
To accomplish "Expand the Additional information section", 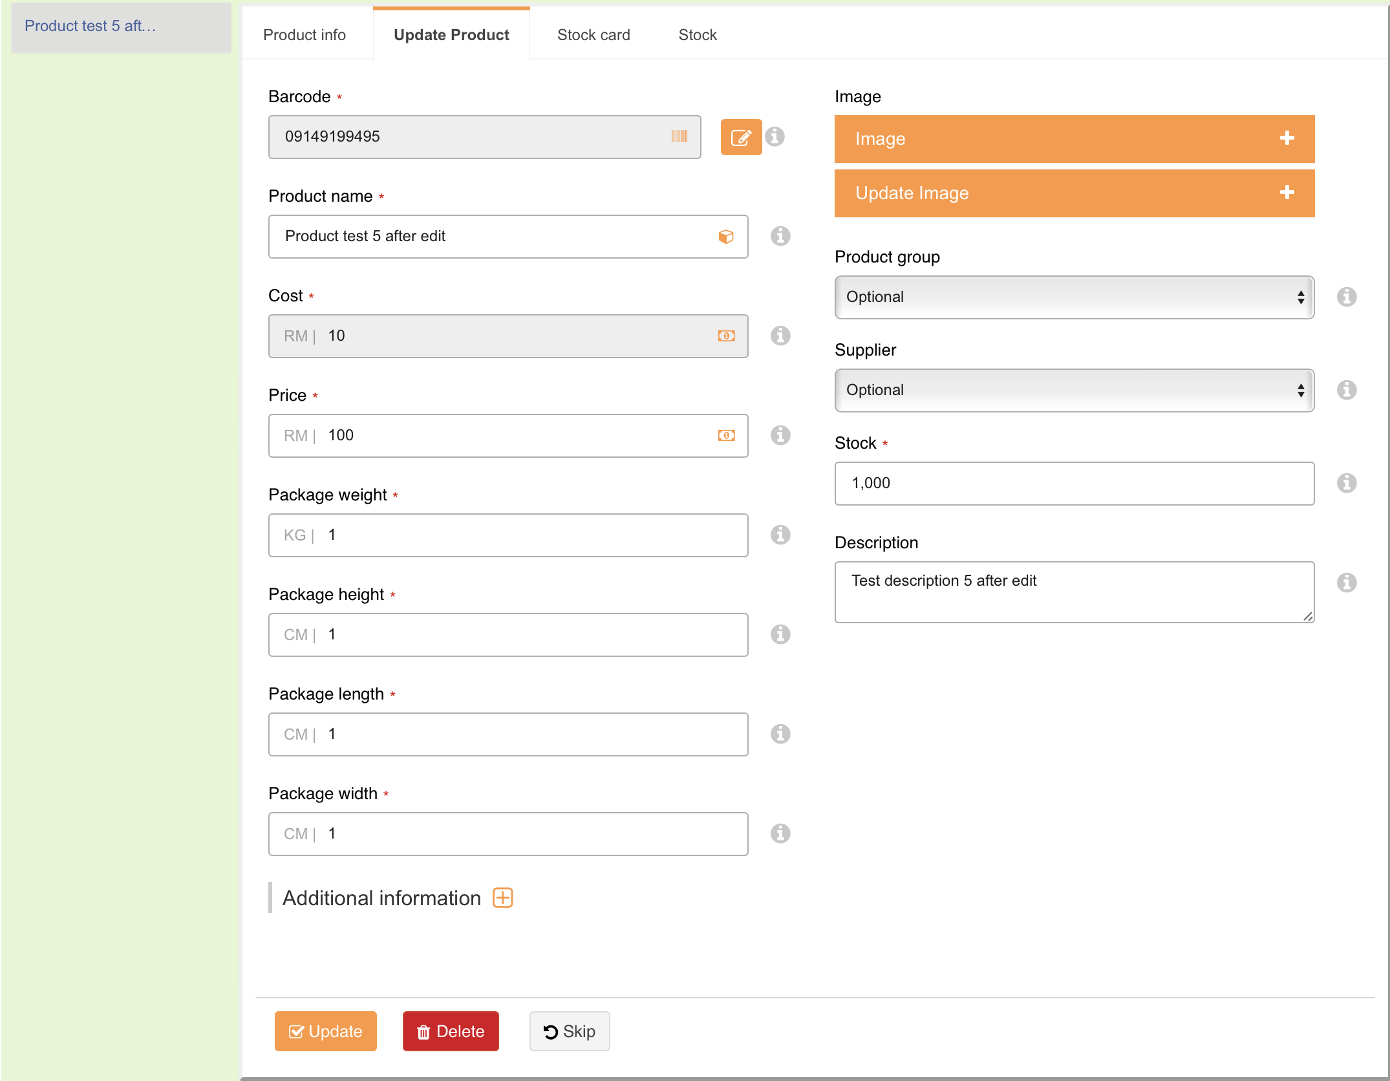I will [x=503, y=898].
